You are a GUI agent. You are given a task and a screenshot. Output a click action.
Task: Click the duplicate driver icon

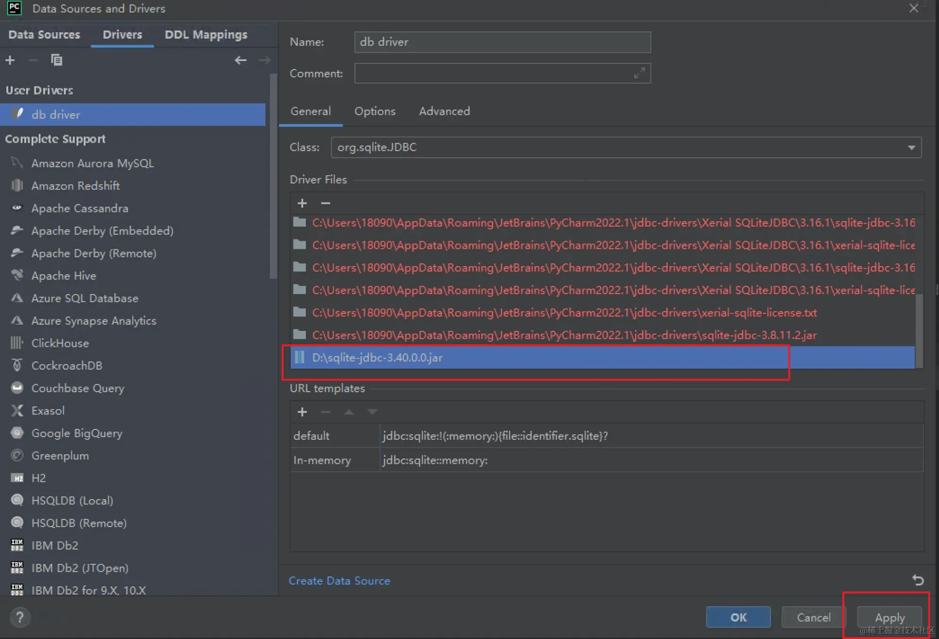(x=57, y=60)
